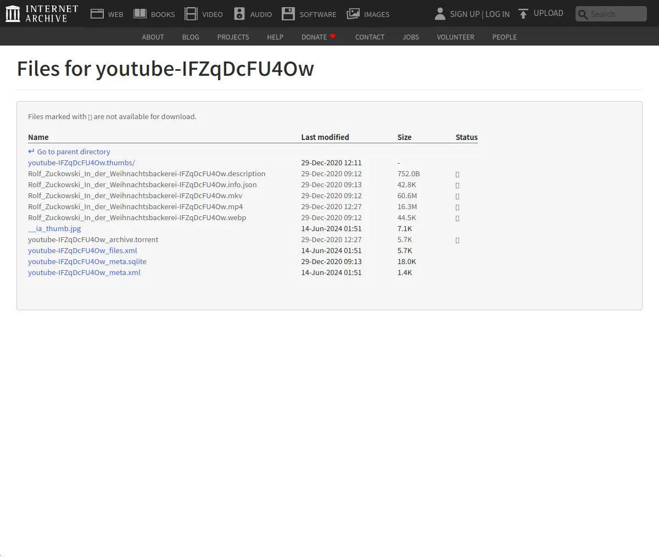The image size is (659, 560).
Task: Follow Go to parent directory link
Action: (69, 152)
